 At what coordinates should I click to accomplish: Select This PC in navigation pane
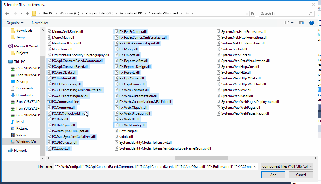[x=17, y=62]
